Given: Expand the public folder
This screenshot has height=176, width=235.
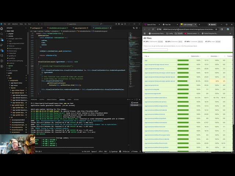Looking at the screenshot, I should pos(10,73).
